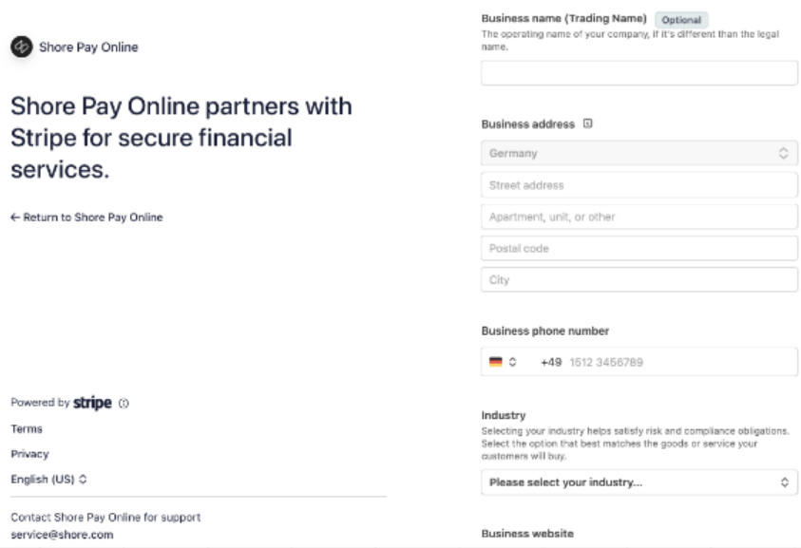The height and width of the screenshot is (548, 801).
Task: Focus the City input field
Action: [639, 280]
